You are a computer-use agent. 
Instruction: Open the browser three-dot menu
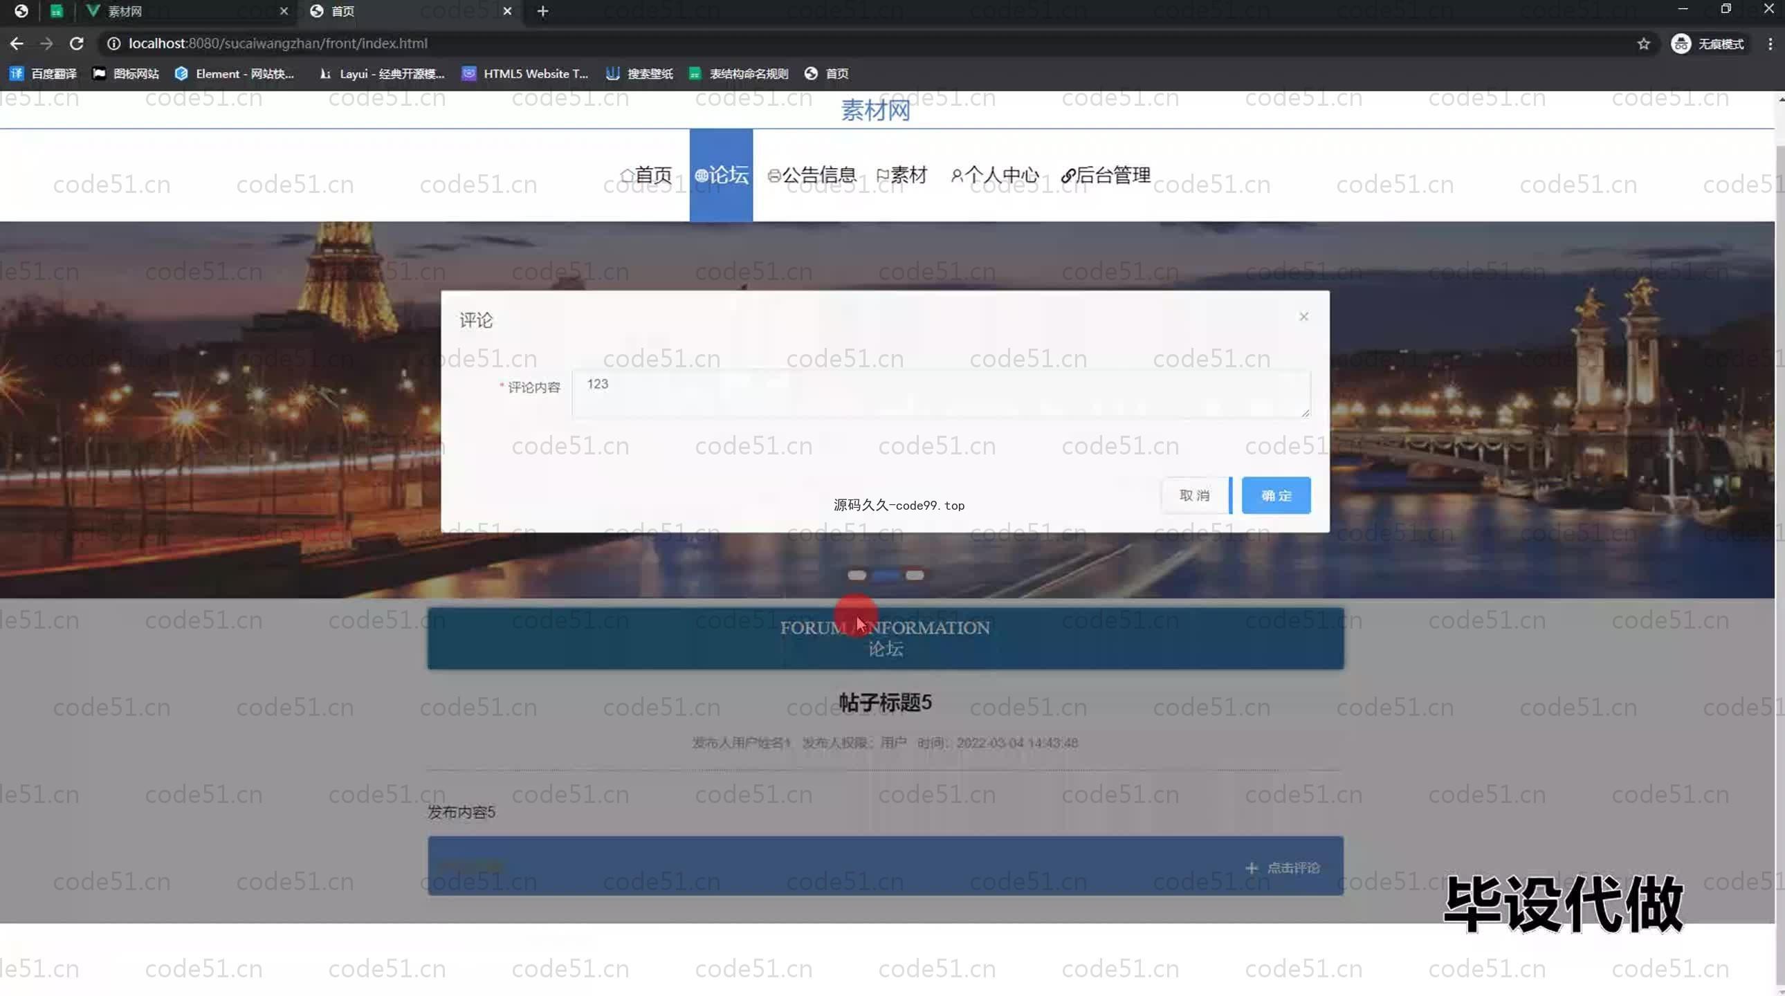click(x=1770, y=44)
